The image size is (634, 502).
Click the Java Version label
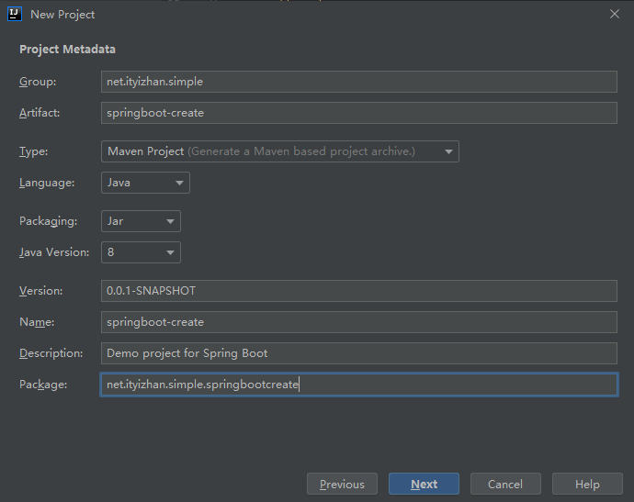54,252
